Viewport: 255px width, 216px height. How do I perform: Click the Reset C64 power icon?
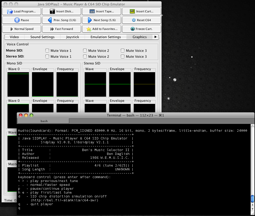tap(134, 20)
